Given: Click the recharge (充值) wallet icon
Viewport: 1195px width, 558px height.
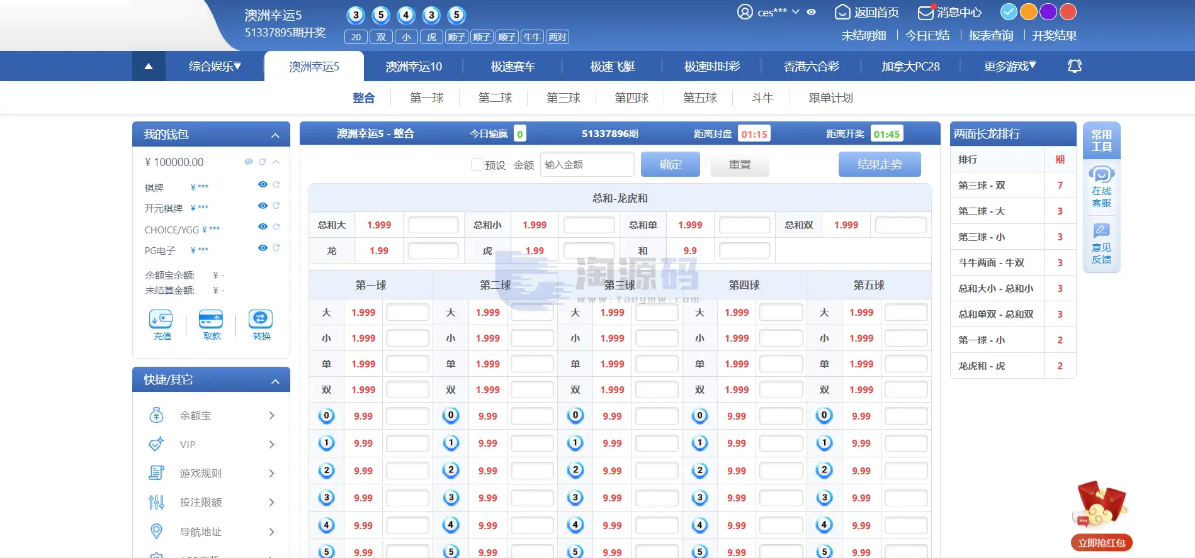Looking at the screenshot, I should tap(161, 319).
